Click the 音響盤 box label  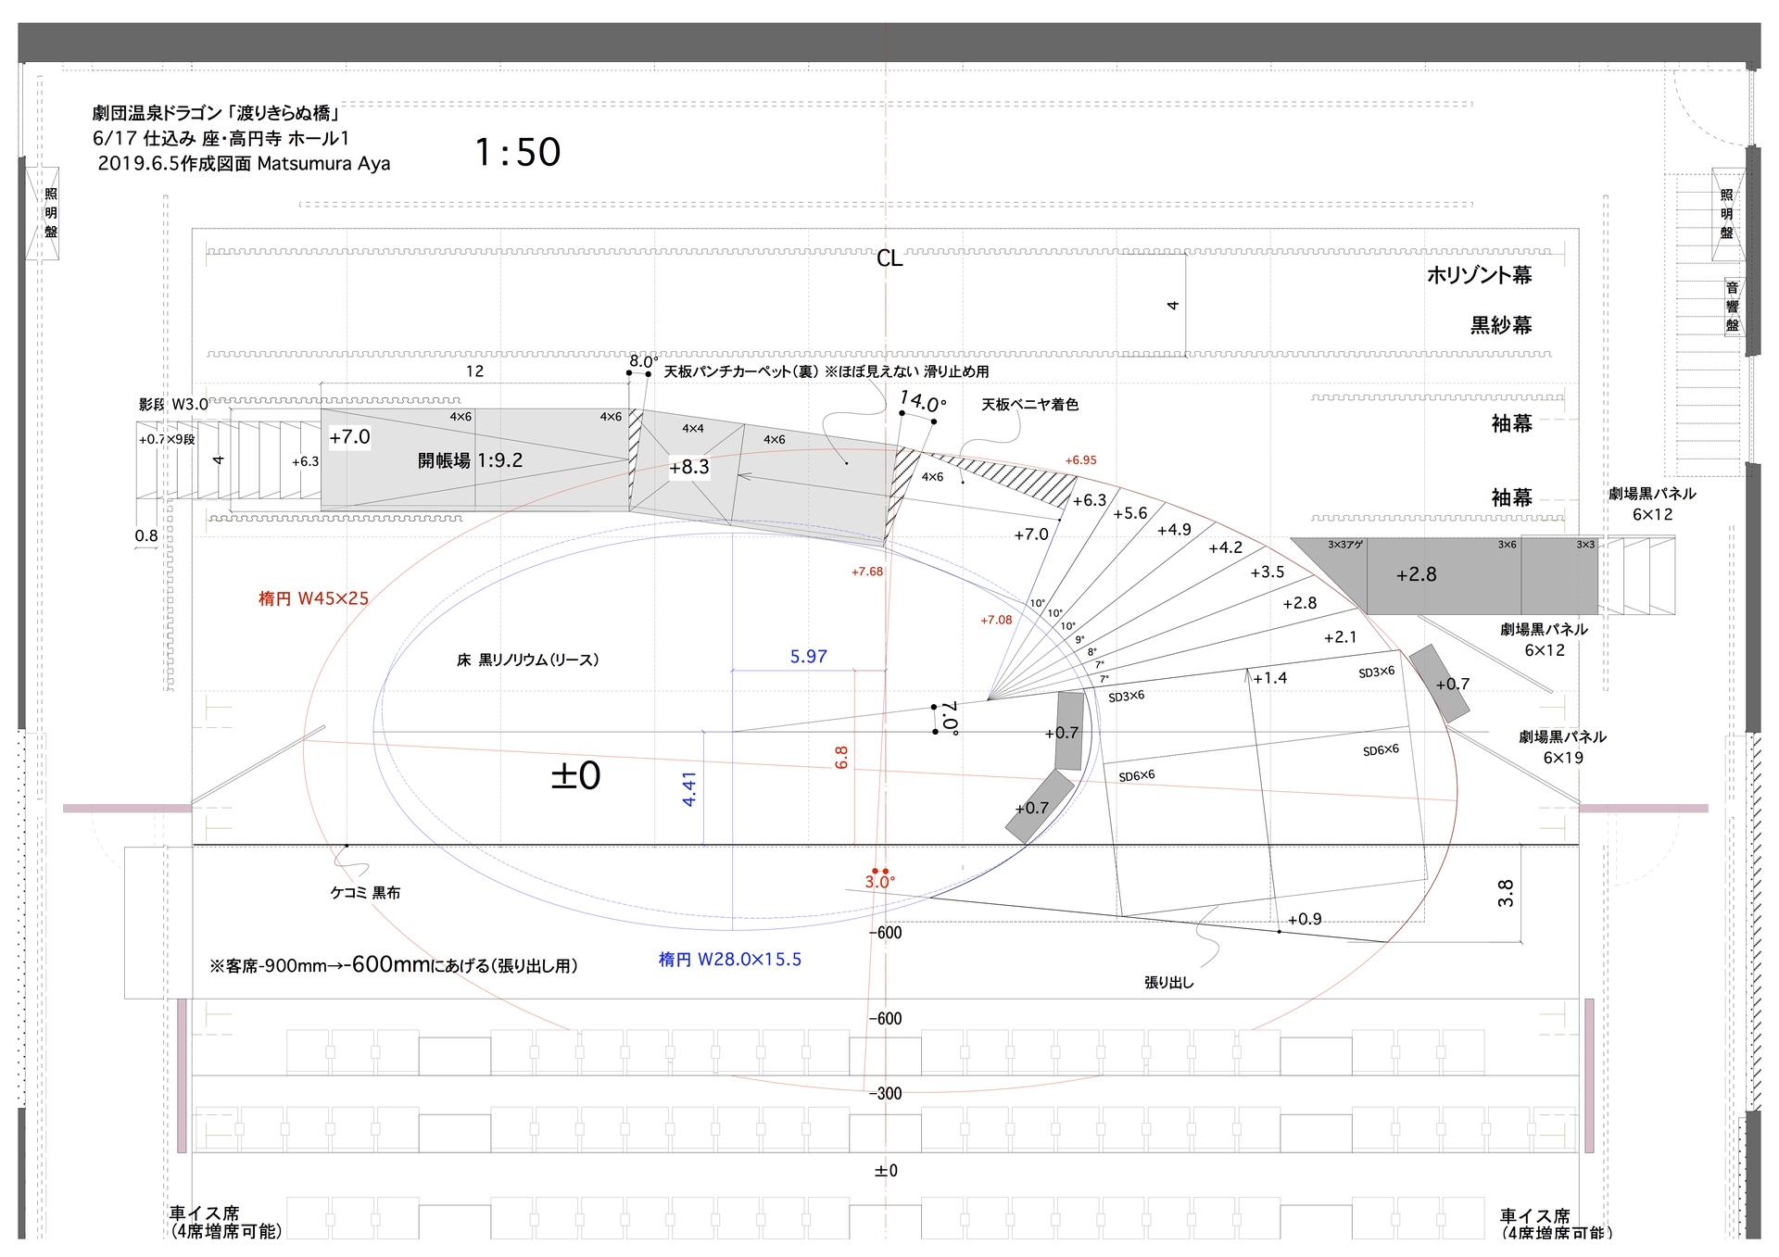pyautogui.click(x=1732, y=307)
